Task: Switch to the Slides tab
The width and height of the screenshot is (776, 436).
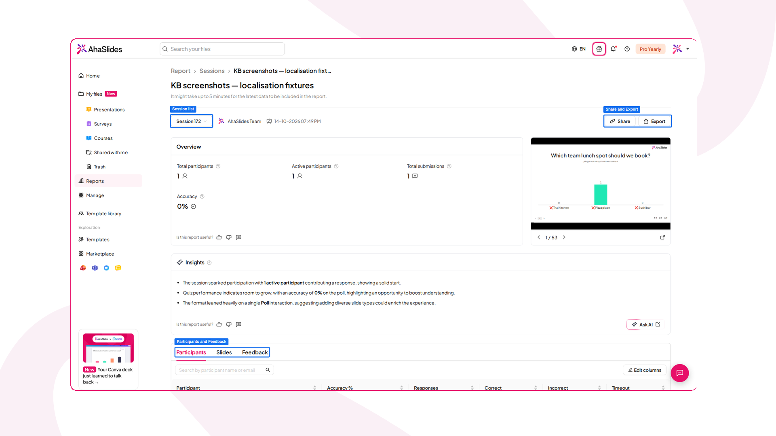Action: pos(224,352)
